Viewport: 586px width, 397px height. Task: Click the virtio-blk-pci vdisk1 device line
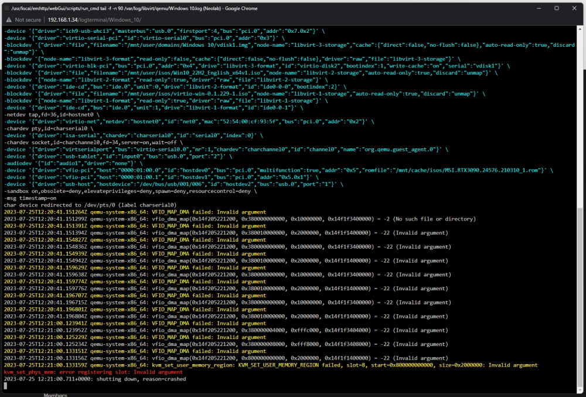[x=257, y=66]
